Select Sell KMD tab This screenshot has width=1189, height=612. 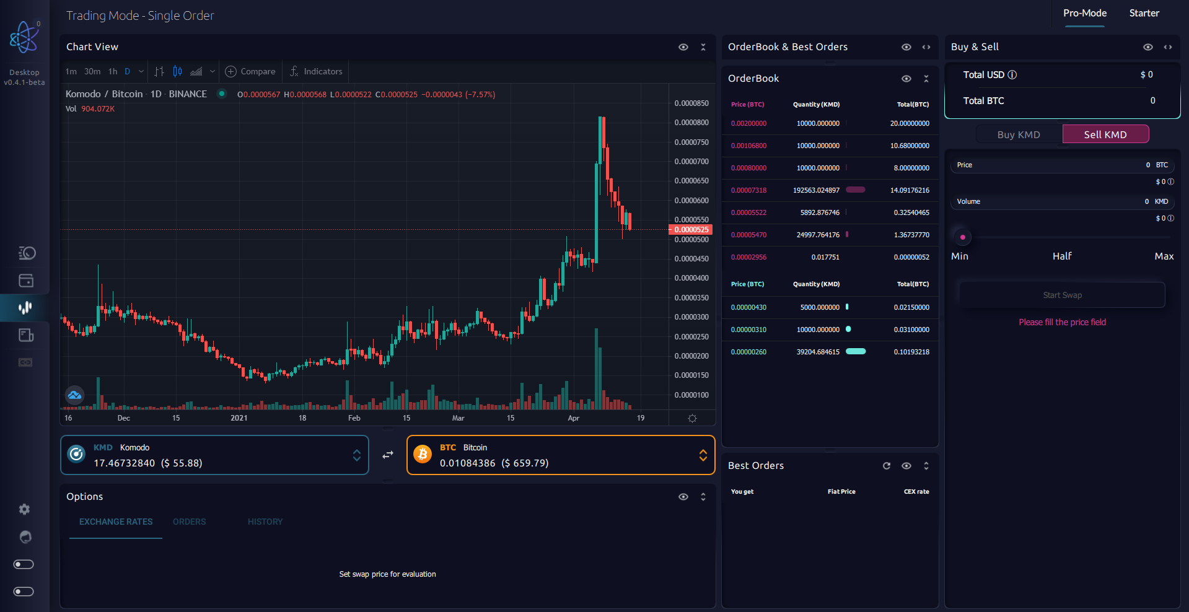pos(1105,134)
